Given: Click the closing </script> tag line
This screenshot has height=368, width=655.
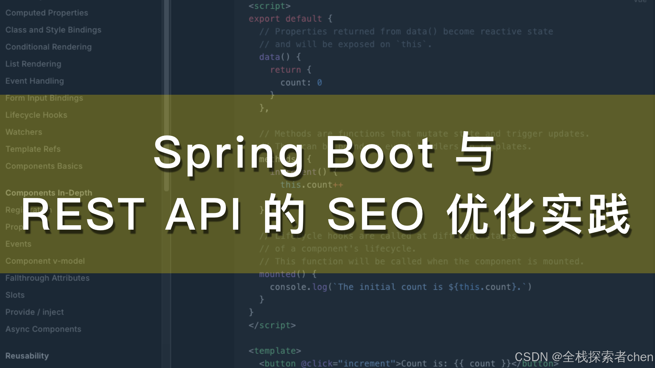Looking at the screenshot, I should pos(272,325).
